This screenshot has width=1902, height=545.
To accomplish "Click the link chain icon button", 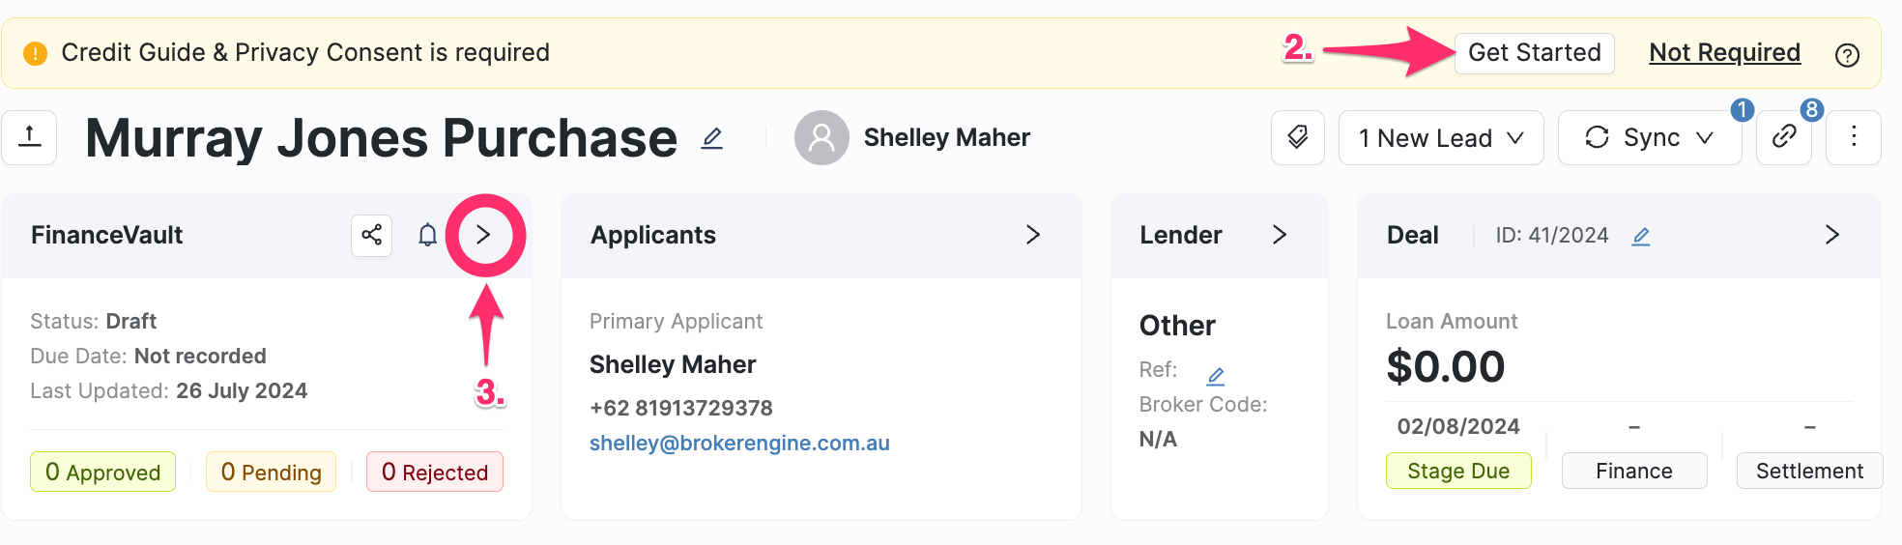I will [x=1783, y=137].
